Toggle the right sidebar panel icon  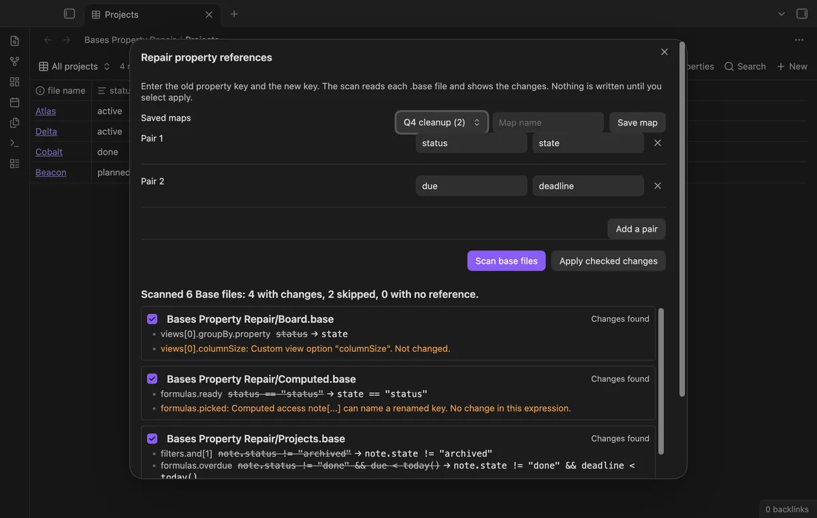point(802,14)
